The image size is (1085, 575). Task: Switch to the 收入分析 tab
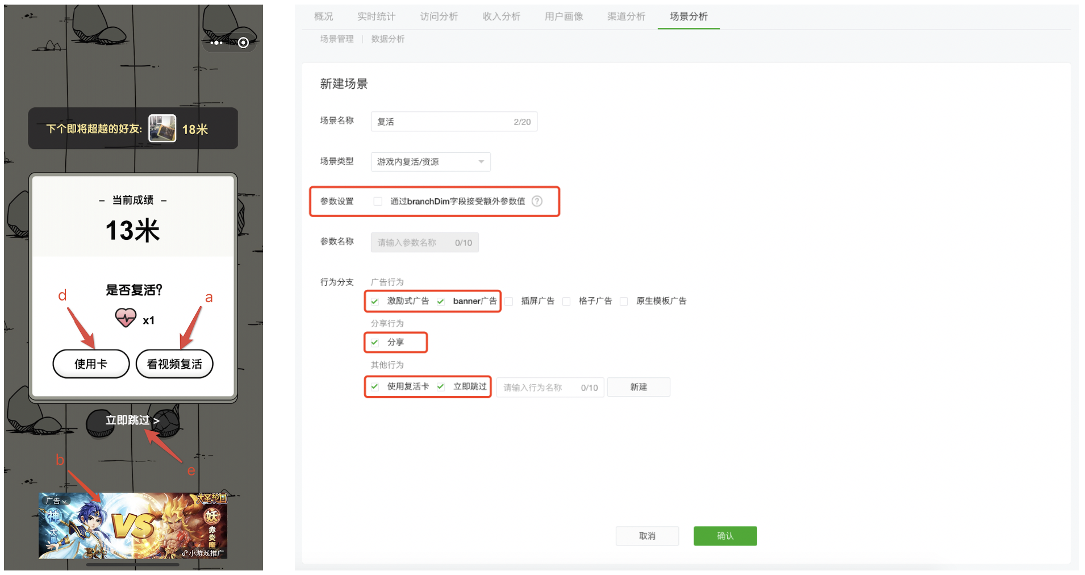(501, 16)
